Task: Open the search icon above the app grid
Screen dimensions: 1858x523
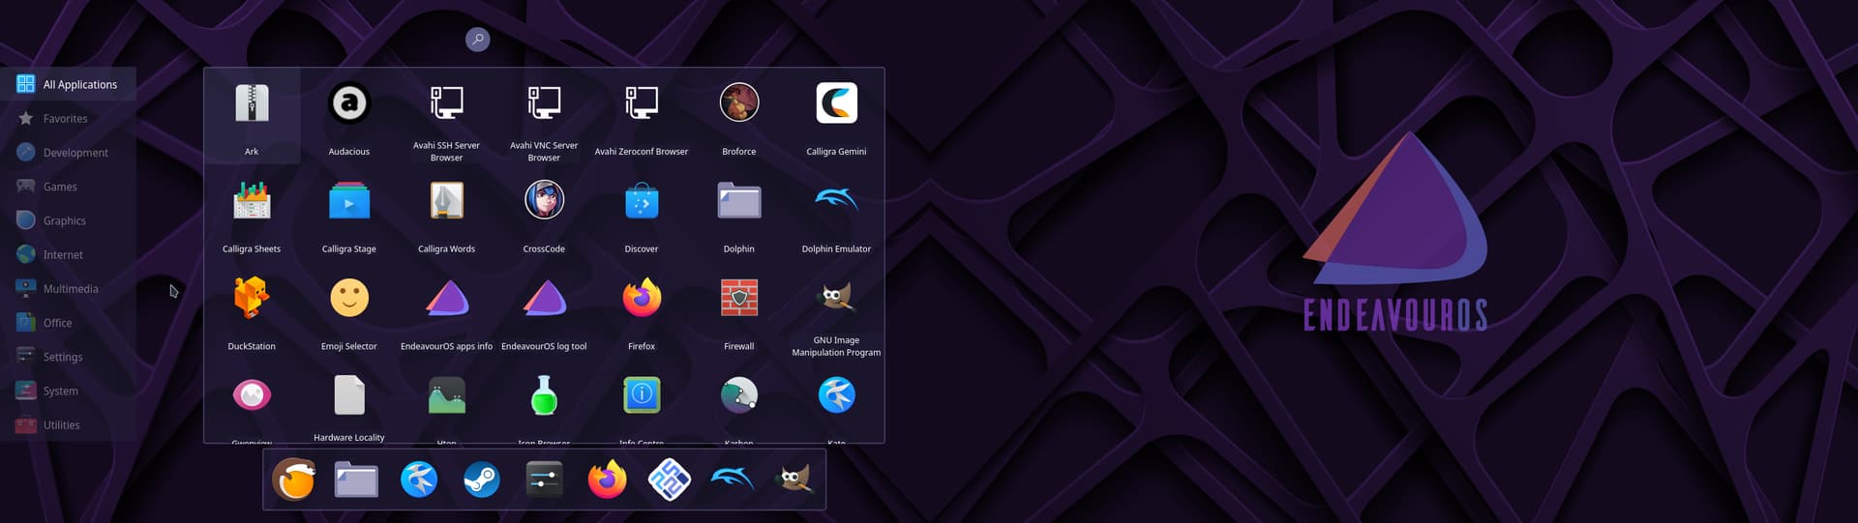Action: point(477,40)
